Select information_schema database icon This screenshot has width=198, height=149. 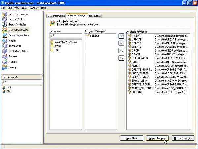(52, 42)
